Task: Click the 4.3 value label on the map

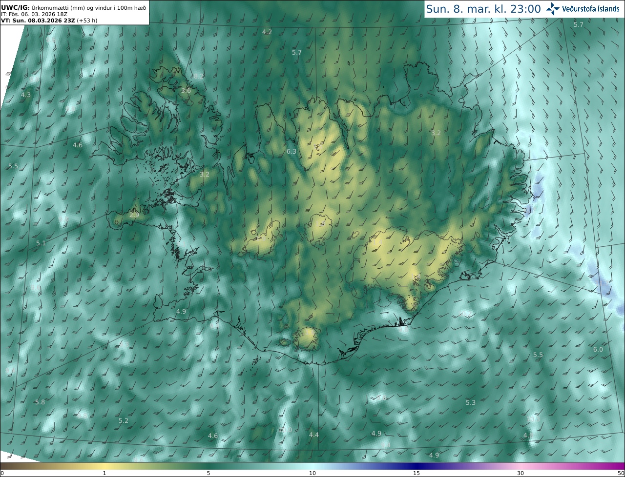Action: (x=26, y=95)
